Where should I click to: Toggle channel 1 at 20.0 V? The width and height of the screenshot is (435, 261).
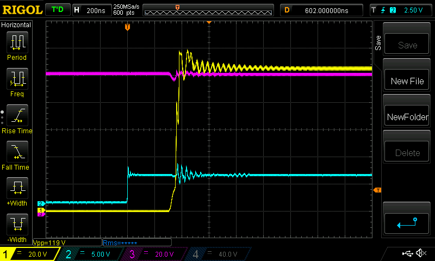[30, 254]
